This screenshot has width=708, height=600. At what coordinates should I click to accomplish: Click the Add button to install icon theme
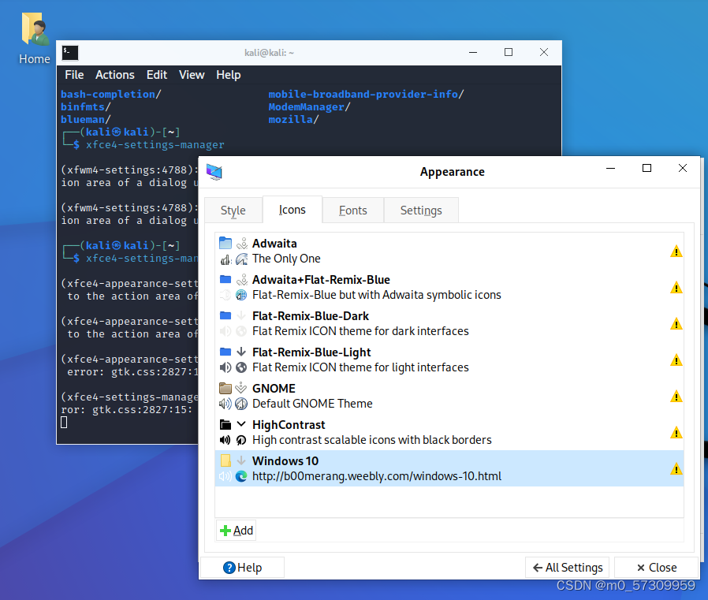[237, 531]
